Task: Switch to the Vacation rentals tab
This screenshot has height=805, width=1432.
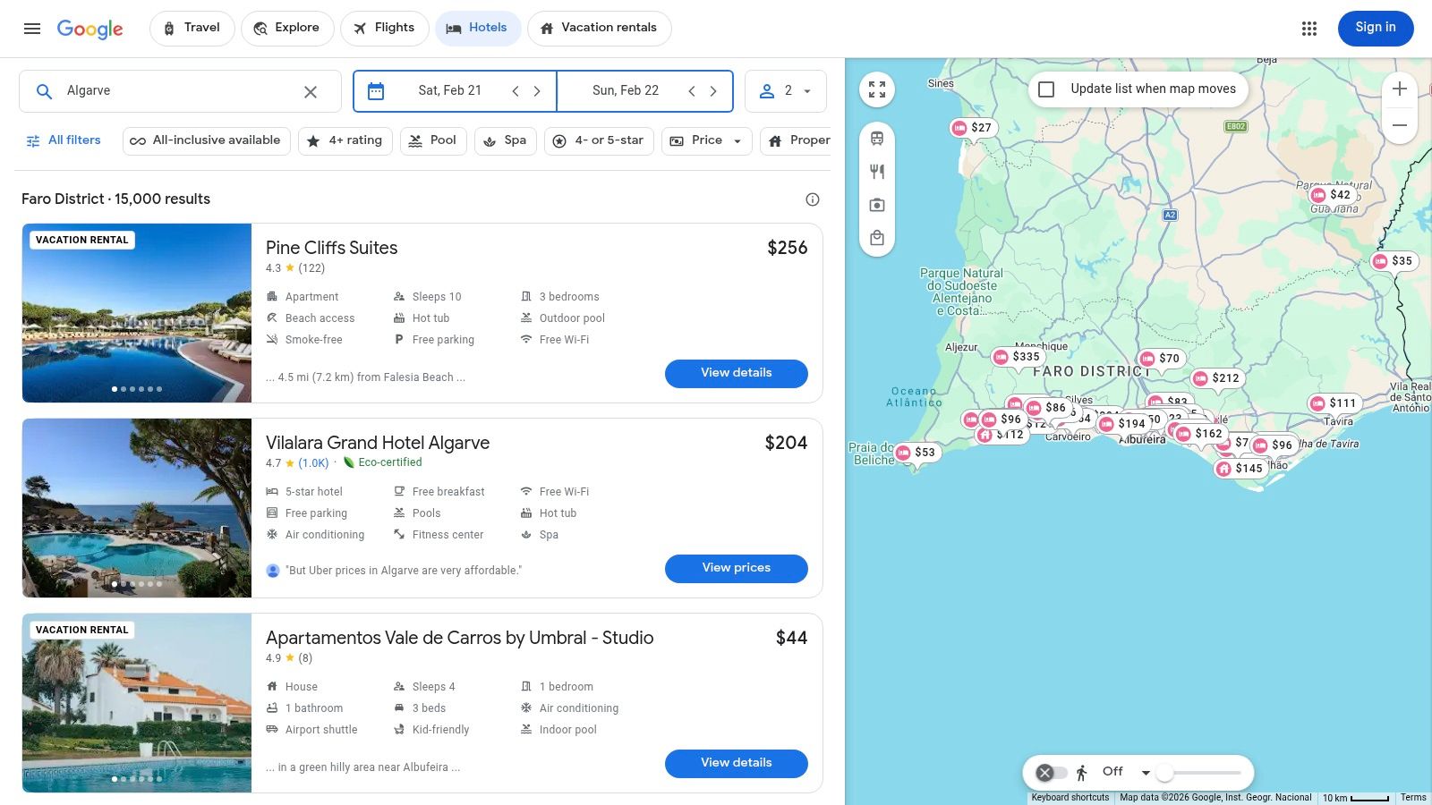Action: pyautogui.click(x=600, y=29)
